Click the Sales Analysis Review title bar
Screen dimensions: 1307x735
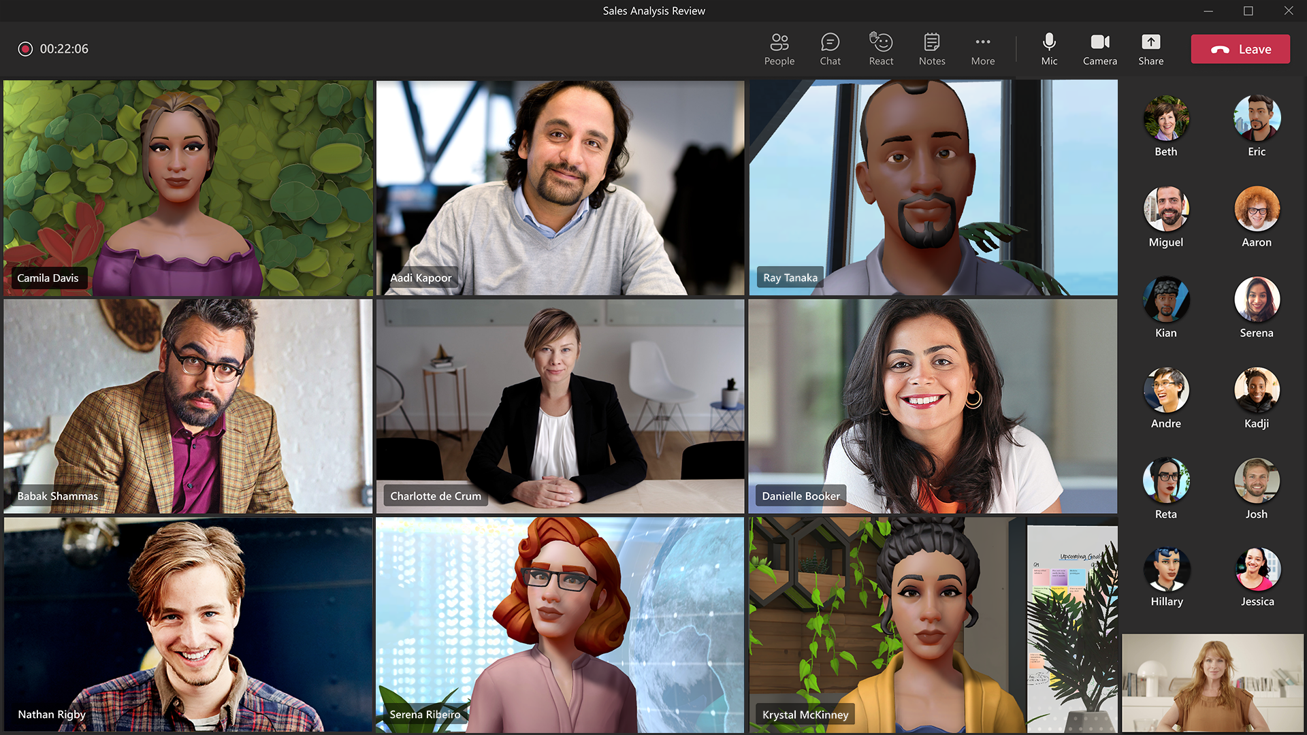[x=653, y=10]
